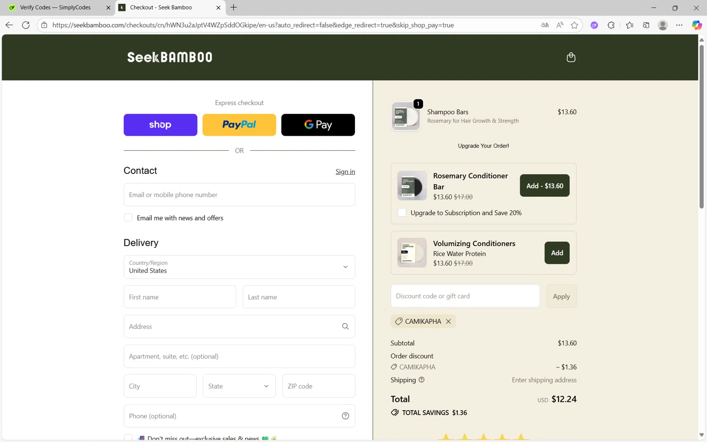Click the Last name field
This screenshot has height=442, width=707.
pyautogui.click(x=299, y=297)
